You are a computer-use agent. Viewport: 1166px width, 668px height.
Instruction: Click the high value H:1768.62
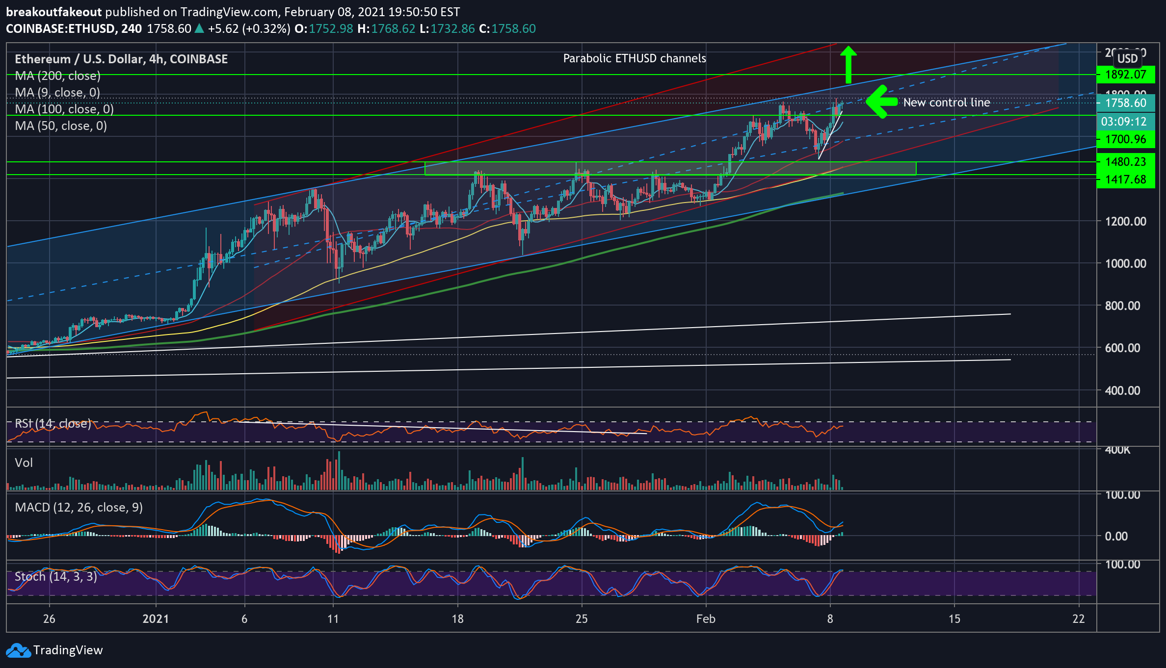[387, 29]
